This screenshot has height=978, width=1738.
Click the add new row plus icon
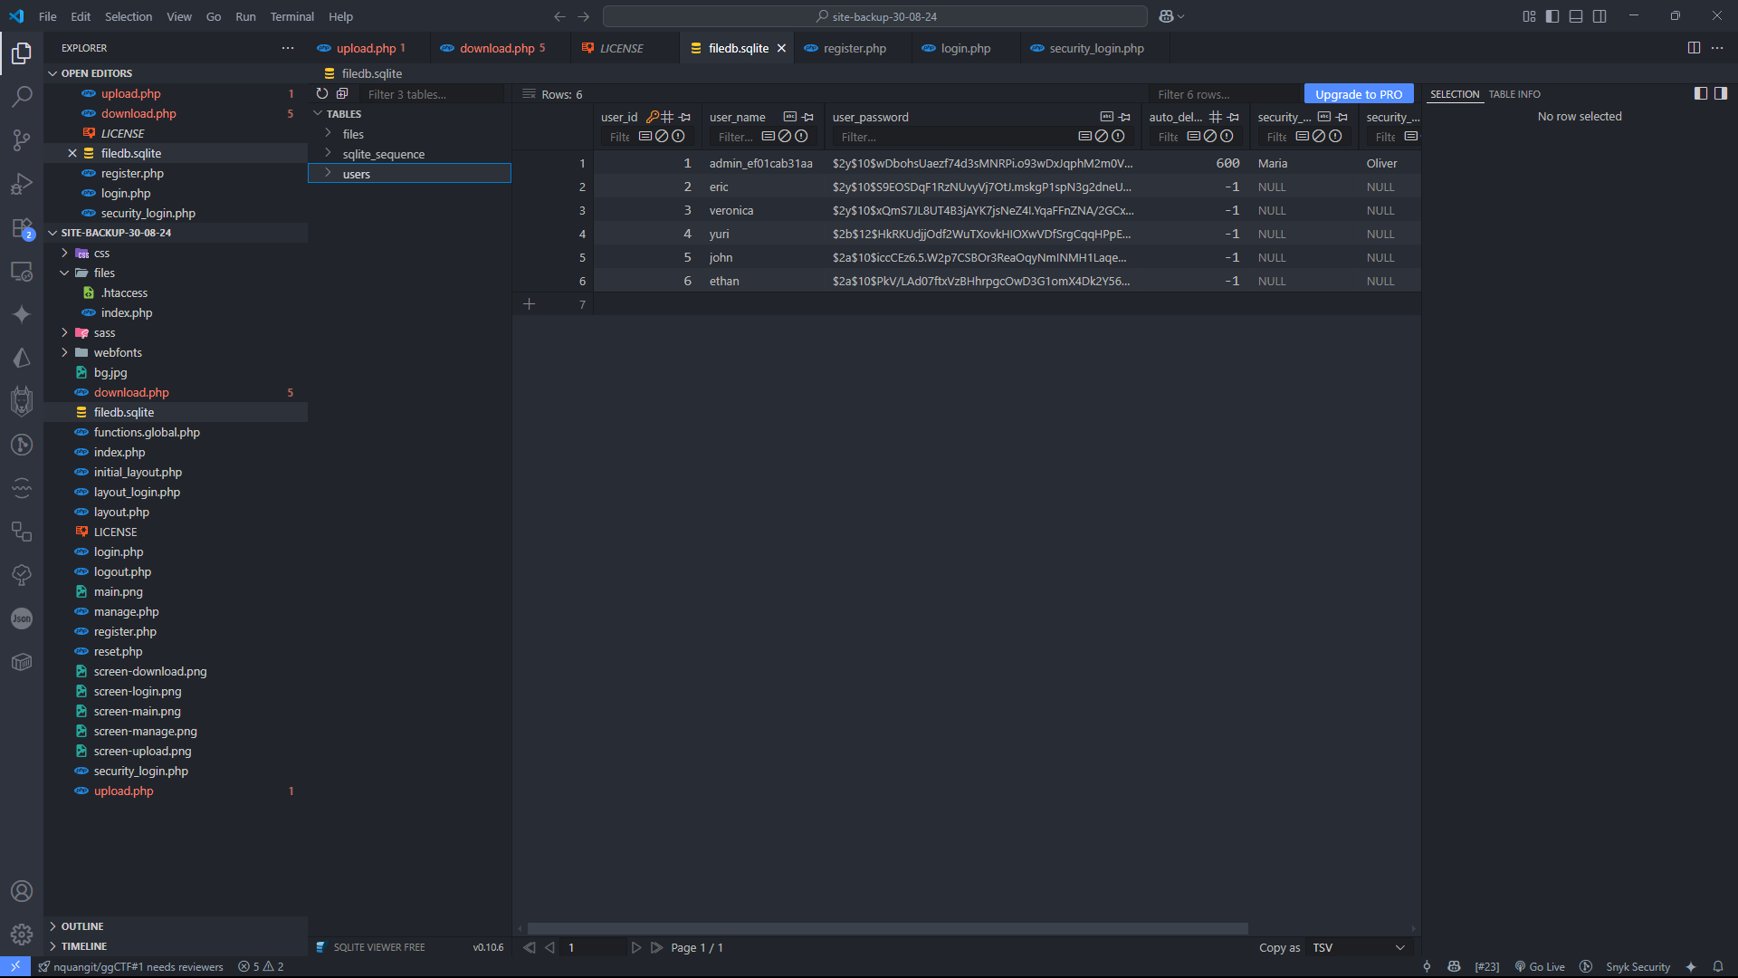[530, 304]
